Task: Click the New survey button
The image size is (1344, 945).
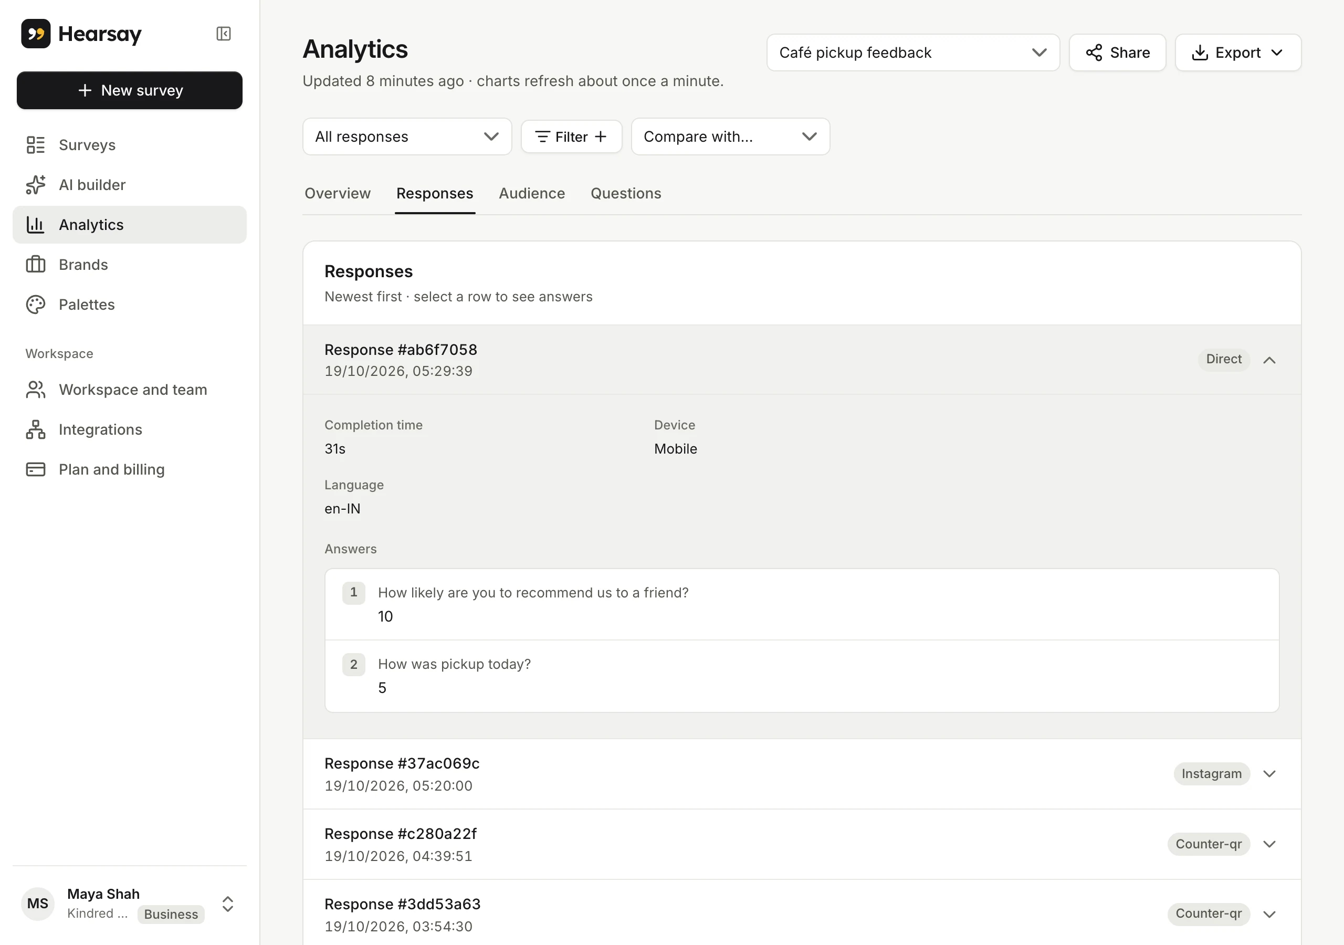Action: pyautogui.click(x=129, y=90)
